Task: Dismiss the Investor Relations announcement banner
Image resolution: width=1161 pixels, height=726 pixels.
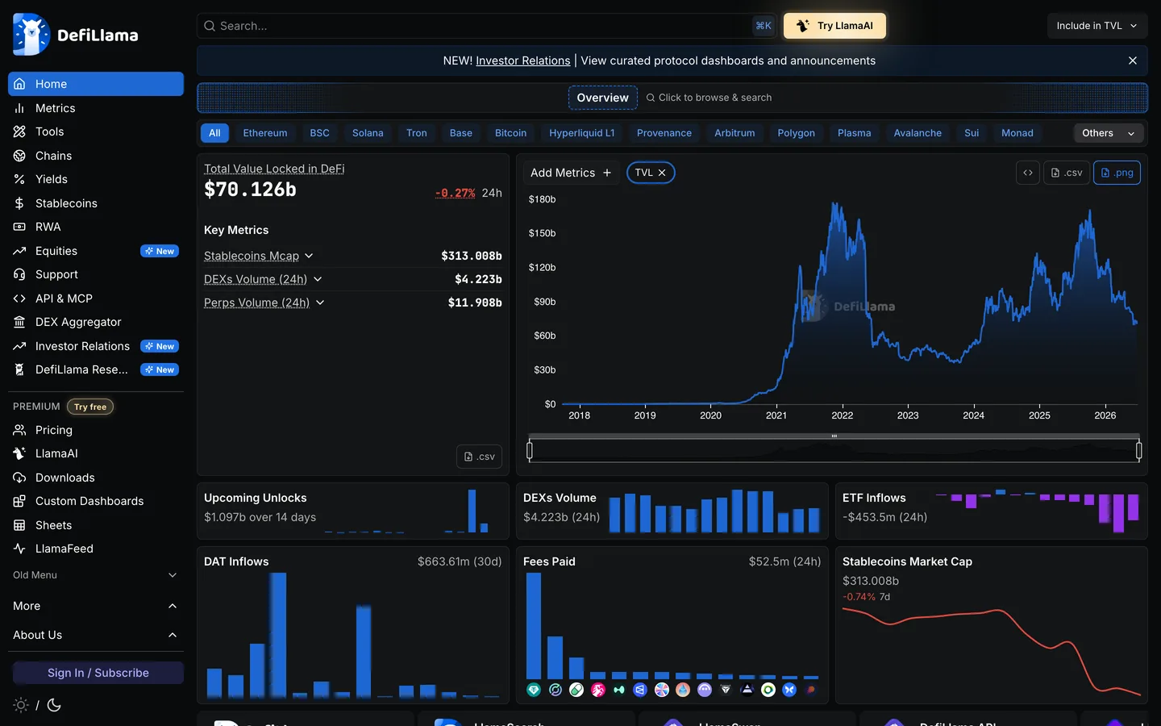Action: tap(1133, 60)
